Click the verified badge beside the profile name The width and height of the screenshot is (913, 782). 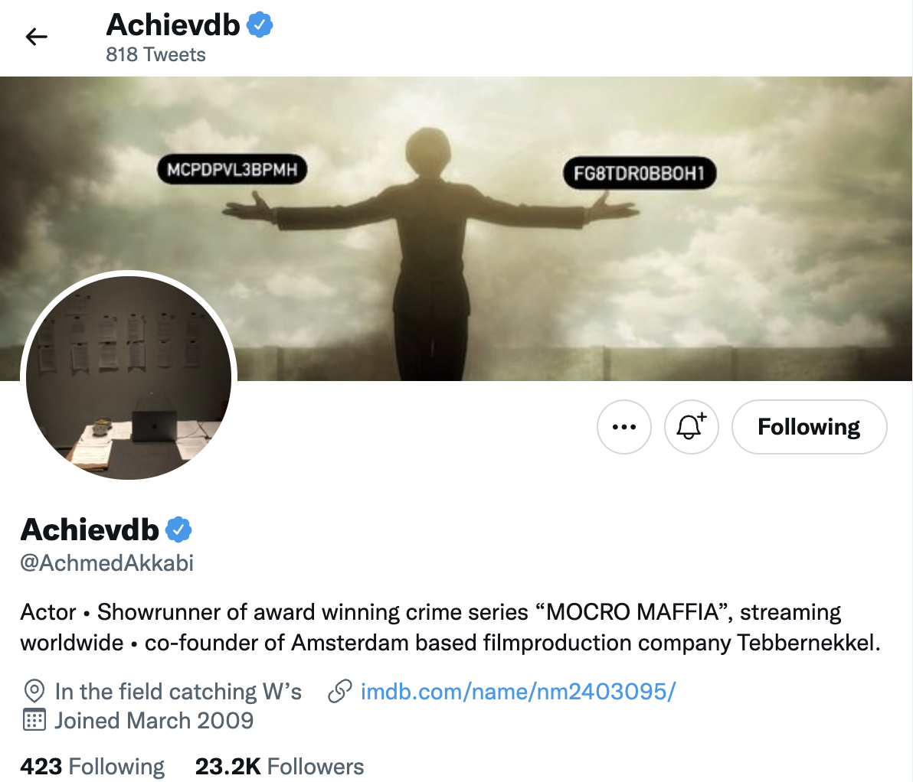(178, 529)
